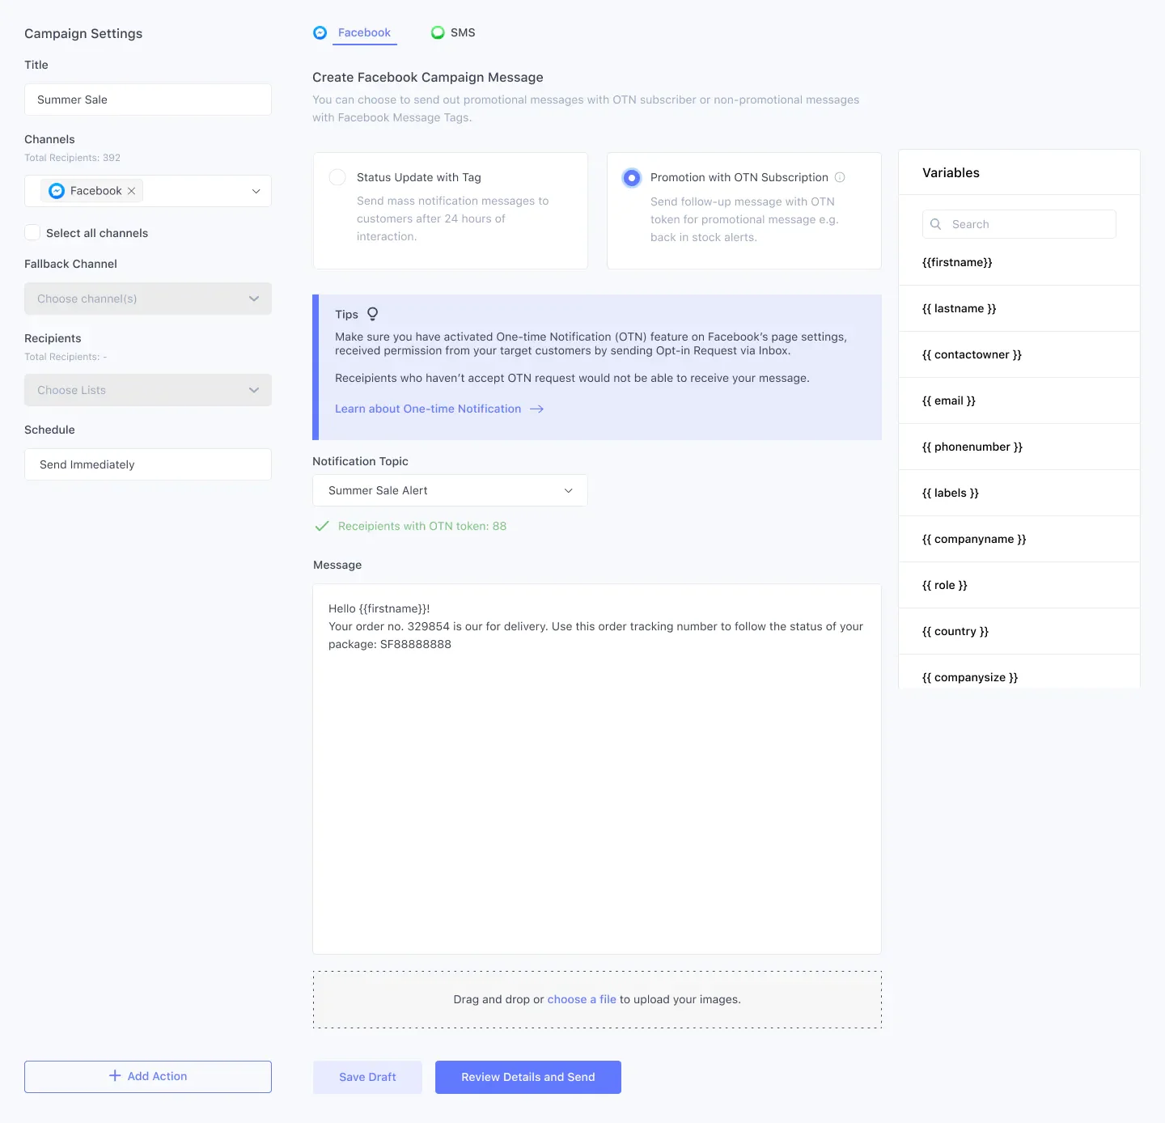This screenshot has height=1123, width=1165.
Task: Enable the Select all channels checkbox
Action: pyautogui.click(x=32, y=232)
